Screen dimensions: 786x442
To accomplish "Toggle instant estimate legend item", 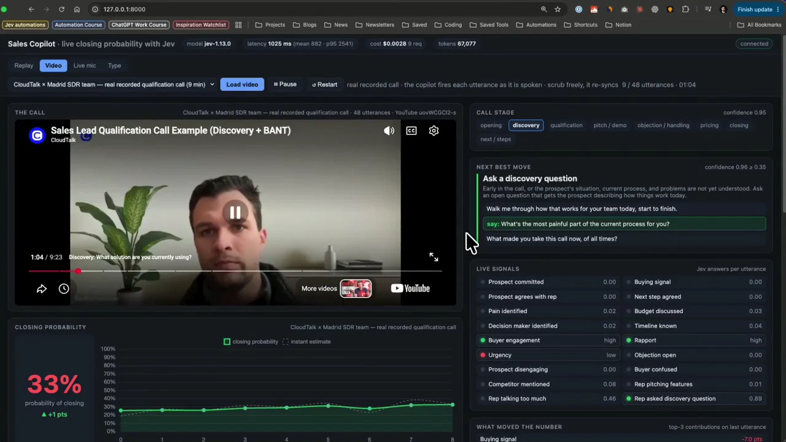I will pyautogui.click(x=306, y=342).
